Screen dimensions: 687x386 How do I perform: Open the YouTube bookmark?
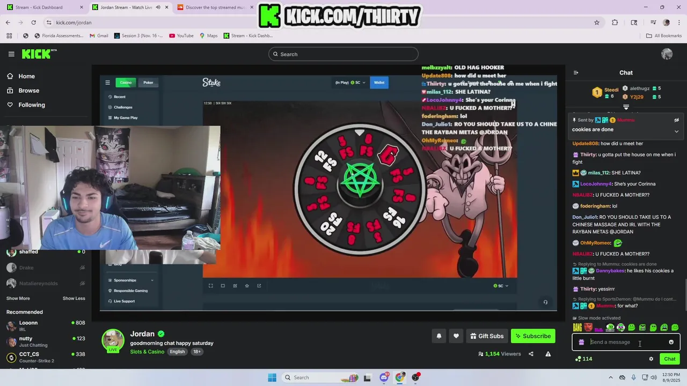coord(181,36)
